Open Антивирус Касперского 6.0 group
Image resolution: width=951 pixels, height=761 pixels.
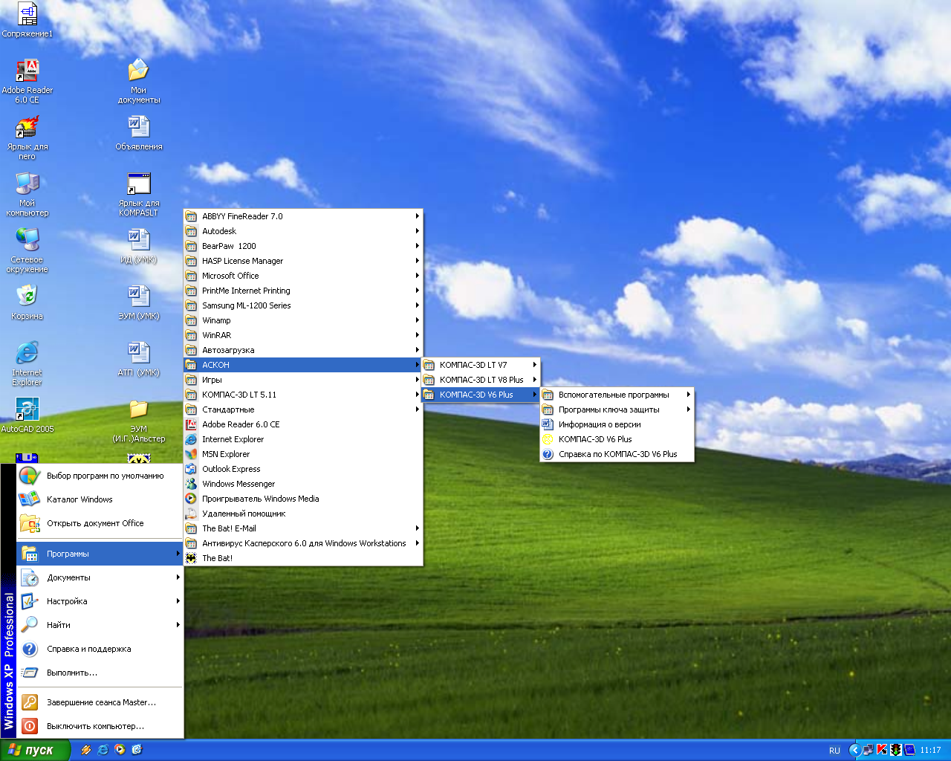point(303,543)
